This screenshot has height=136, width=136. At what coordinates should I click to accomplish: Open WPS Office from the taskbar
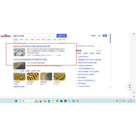coord(78,101)
